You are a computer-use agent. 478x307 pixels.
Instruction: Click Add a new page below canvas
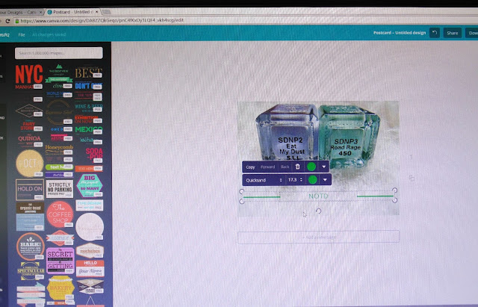(x=318, y=237)
